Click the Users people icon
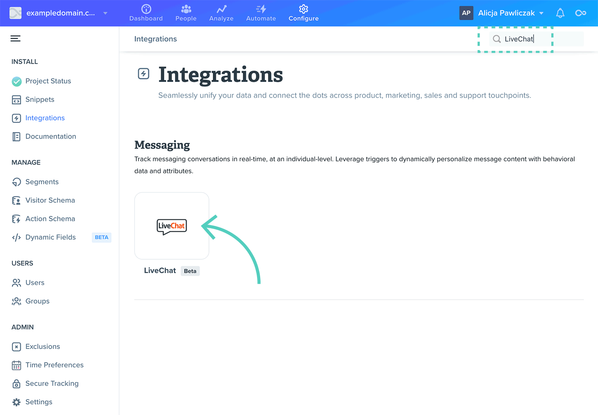The height and width of the screenshot is (415, 598). 16,283
